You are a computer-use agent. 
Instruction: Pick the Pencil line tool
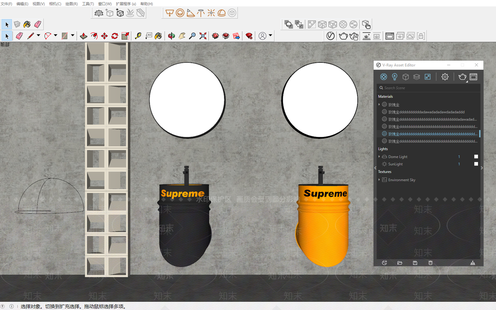point(30,36)
